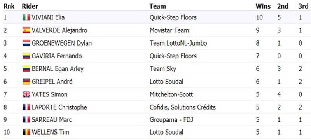The image size is (311, 140).
Task: Click the French flag beside Laporte
Action: click(x=26, y=107)
